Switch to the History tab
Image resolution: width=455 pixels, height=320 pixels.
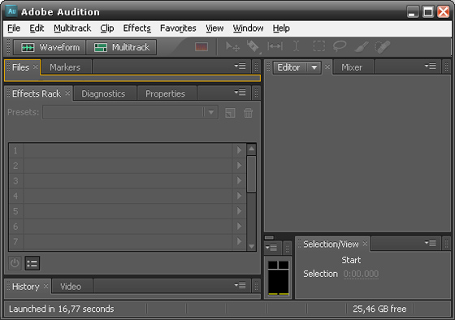tap(25, 287)
